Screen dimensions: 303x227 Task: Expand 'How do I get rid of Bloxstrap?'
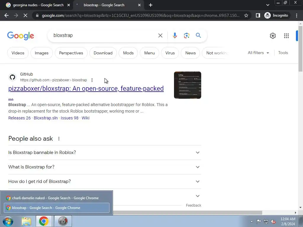click(104, 181)
